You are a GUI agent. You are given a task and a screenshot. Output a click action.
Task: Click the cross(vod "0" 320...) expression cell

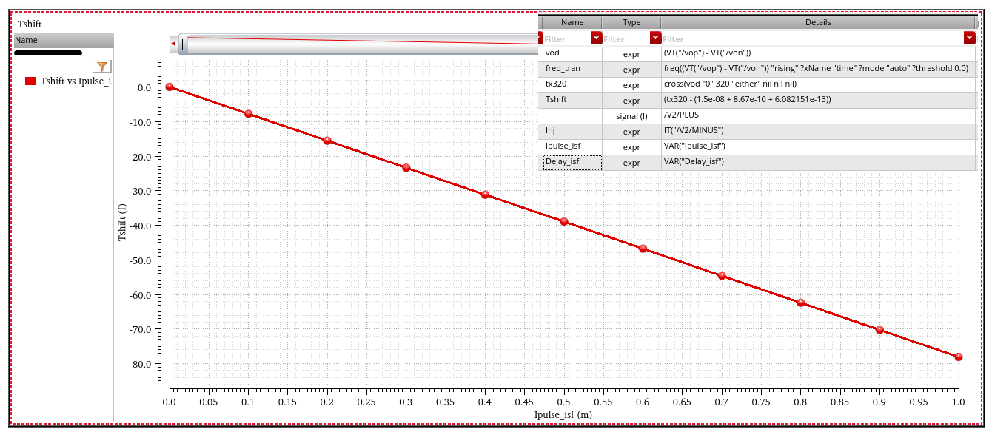tap(818, 84)
